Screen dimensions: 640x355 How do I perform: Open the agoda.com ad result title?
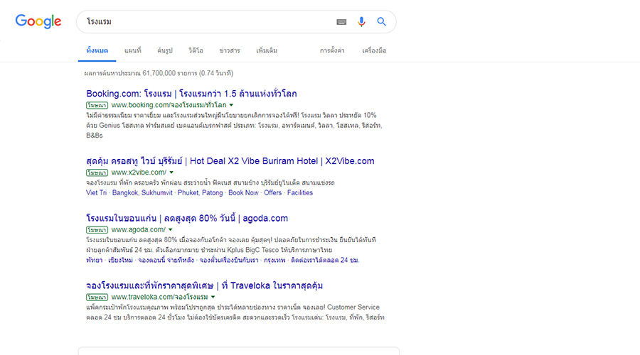click(x=187, y=219)
